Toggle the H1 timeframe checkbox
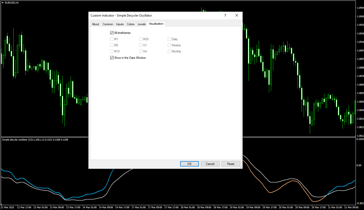The height and width of the screenshot is (210, 364). point(141,45)
